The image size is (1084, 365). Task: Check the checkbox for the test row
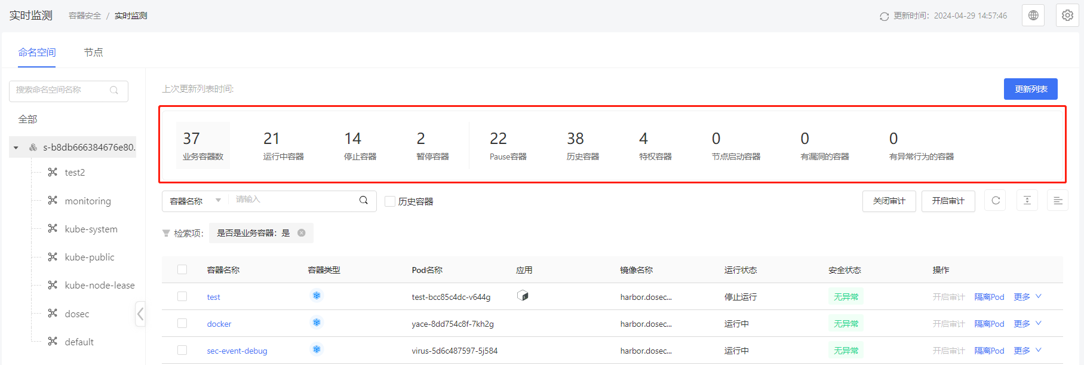tap(182, 296)
